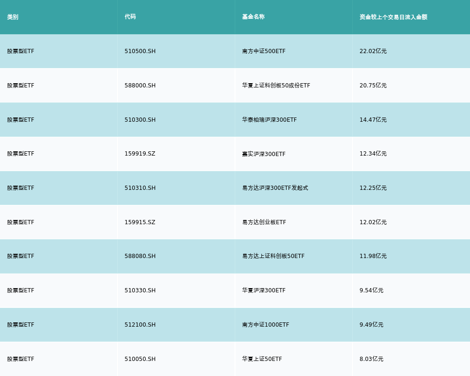Select 南方中证1000ETF fund name
The width and height of the screenshot is (470, 376).
pos(266,325)
